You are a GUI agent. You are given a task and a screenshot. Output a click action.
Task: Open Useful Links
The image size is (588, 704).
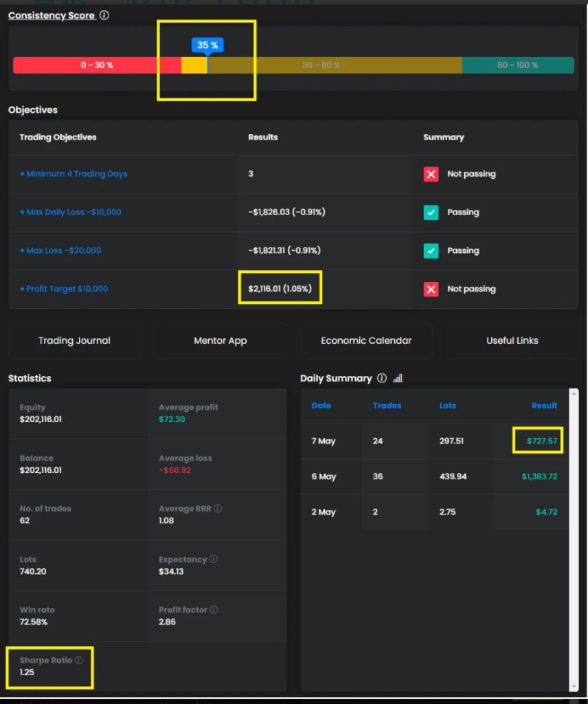512,341
